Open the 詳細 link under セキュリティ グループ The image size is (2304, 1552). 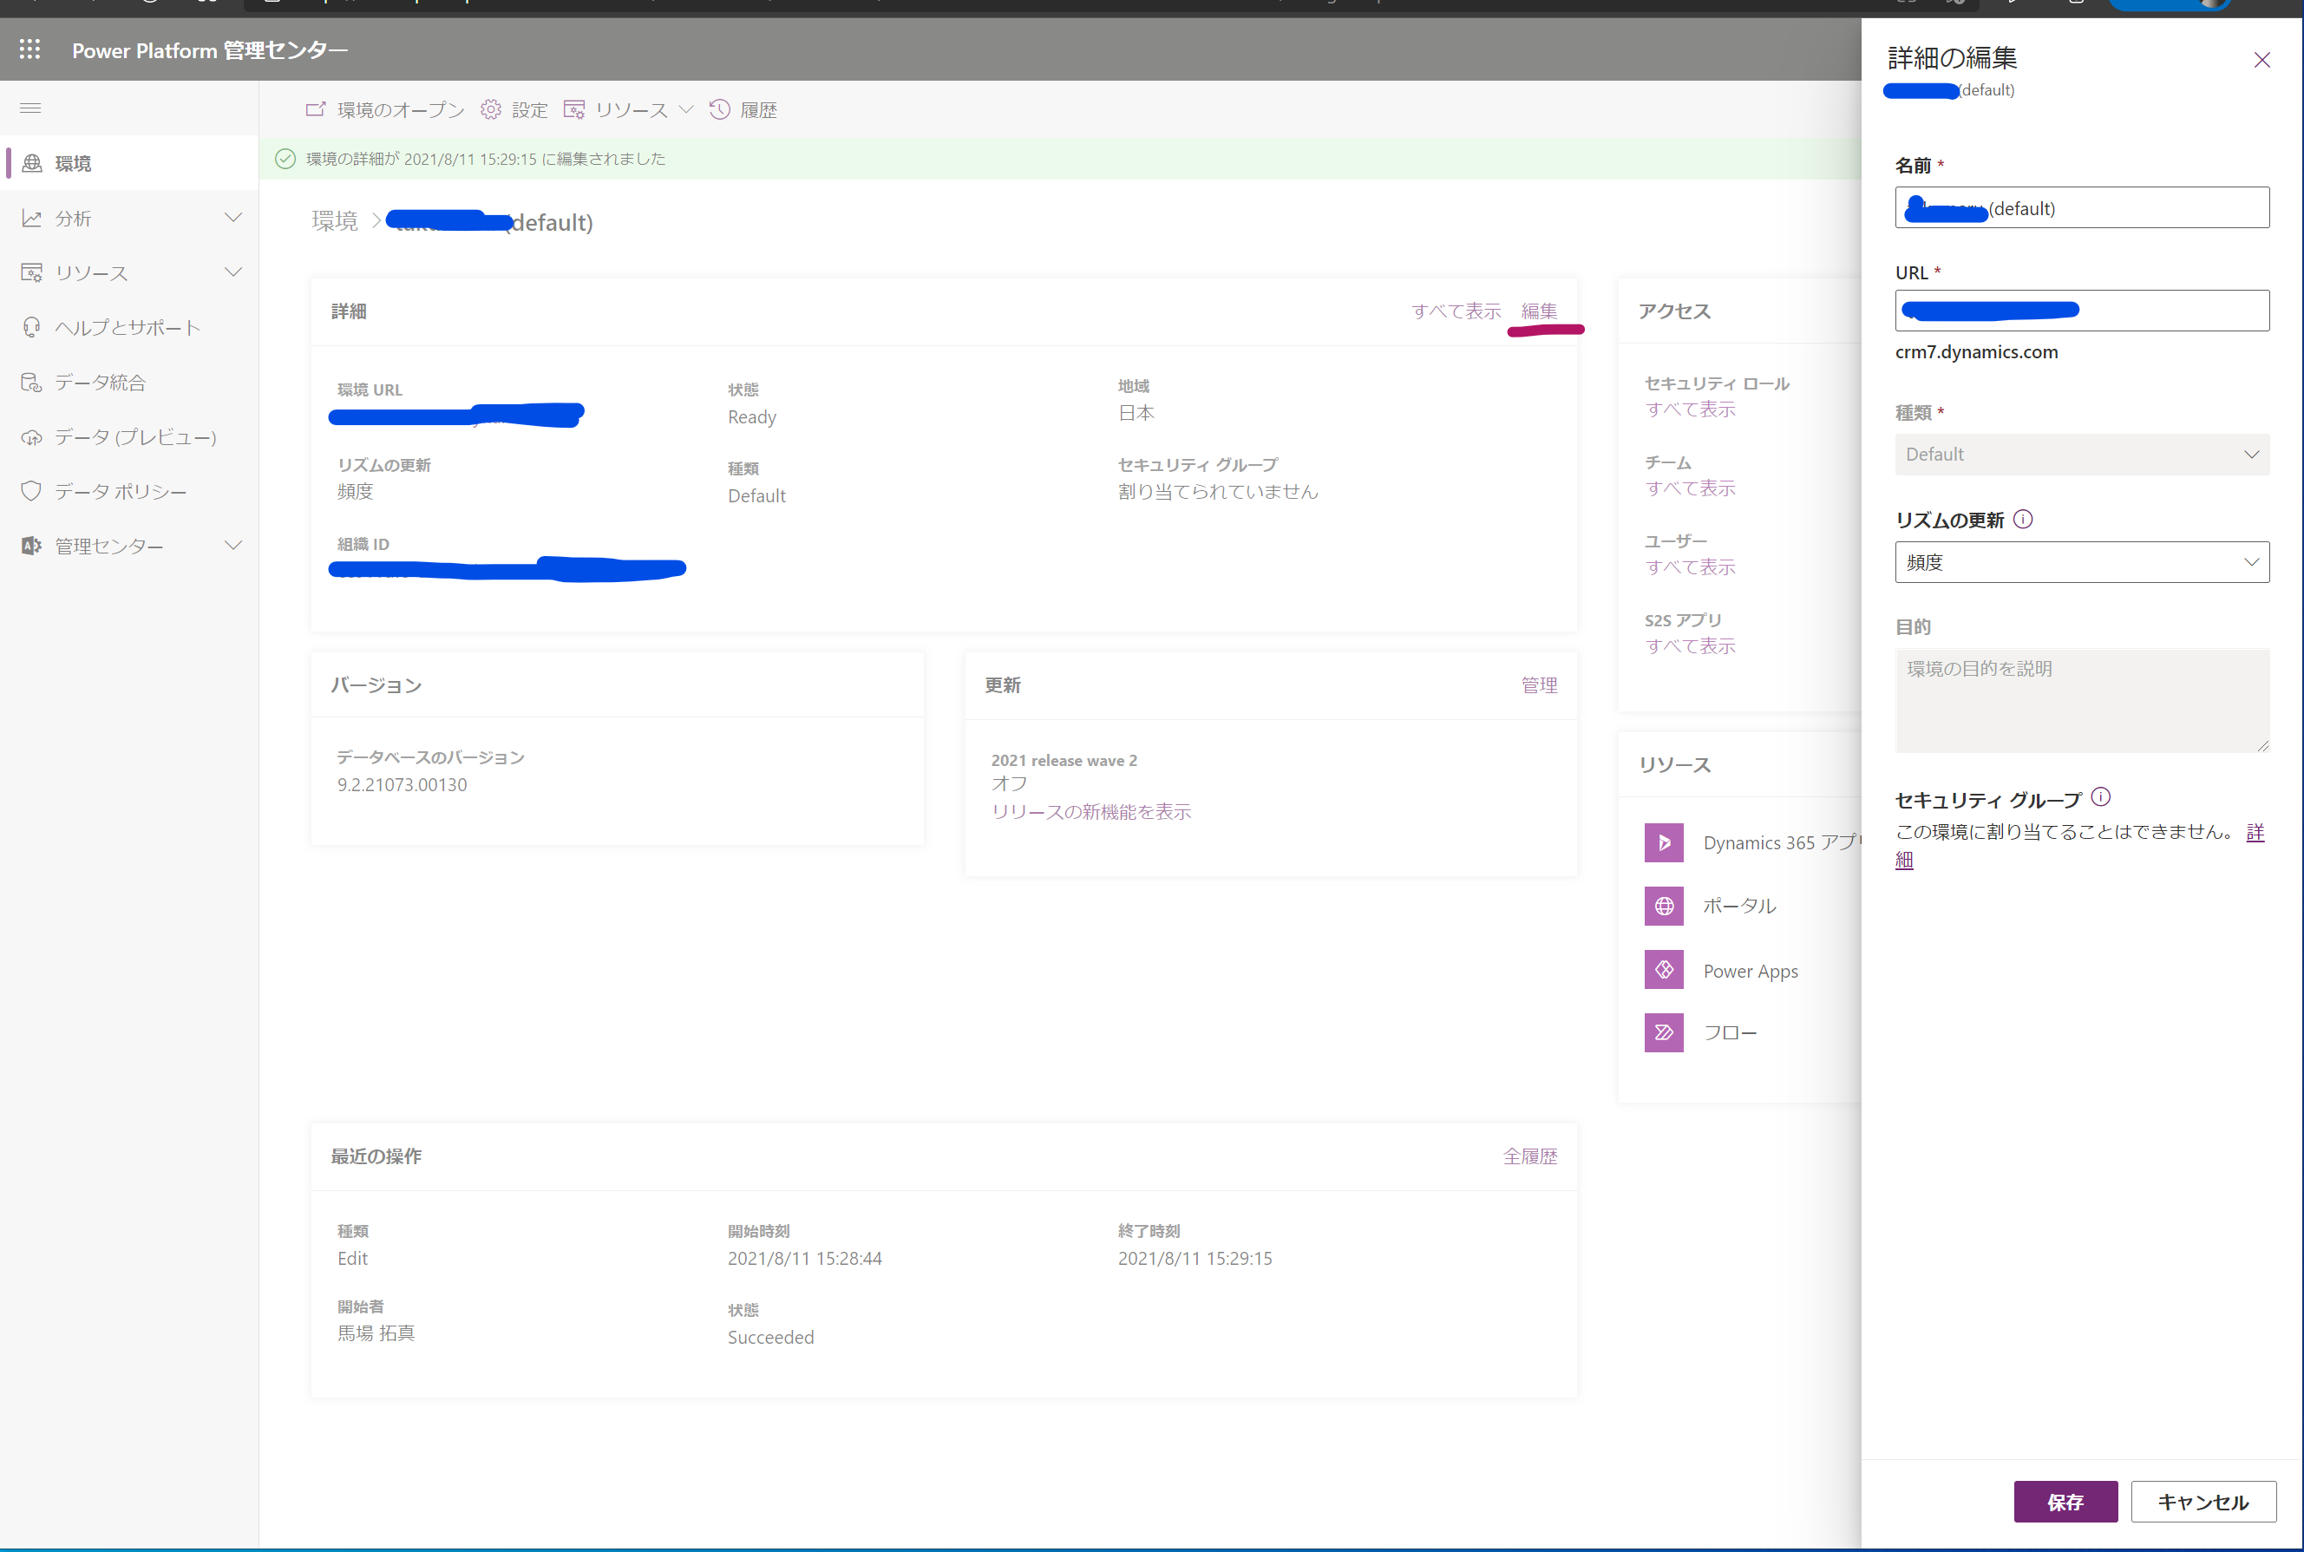2255,833
